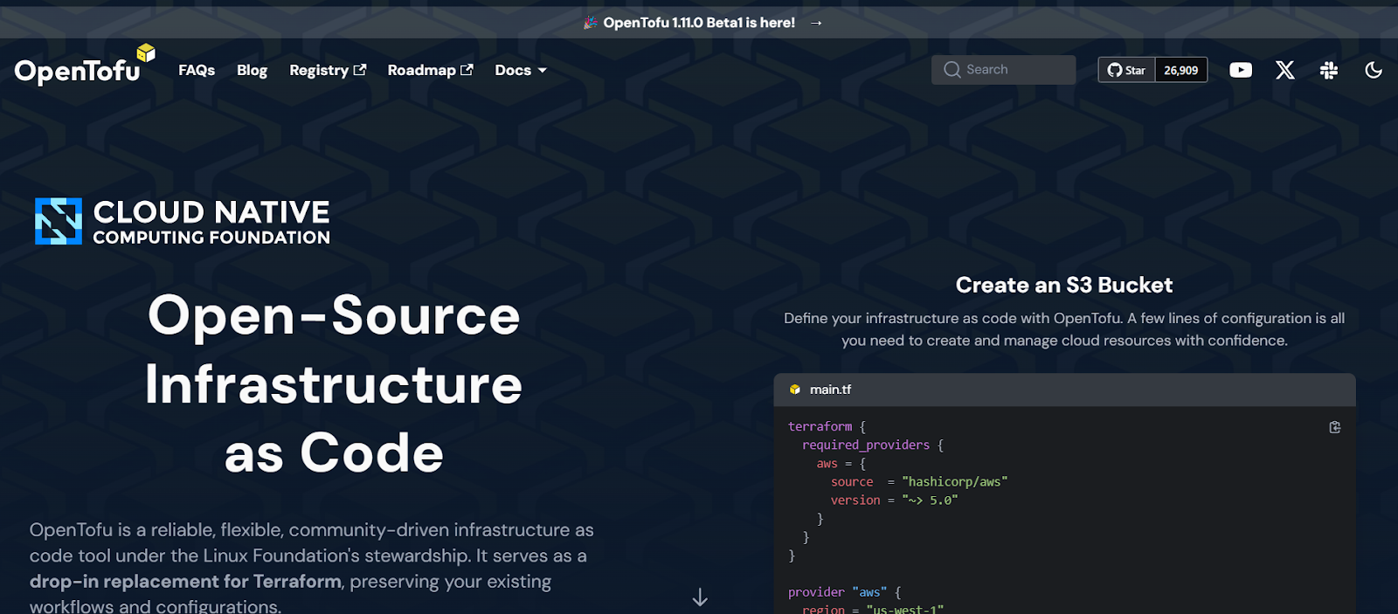Click the arrow in the announcement banner
The width and height of the screenshot is (1398, 614).
816,23
